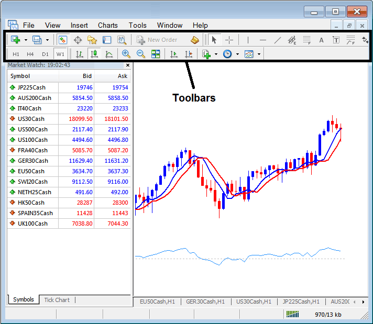The width and height of the screenshot is (373, 324).
Task: Select the Vertical Line drawing tool
Action: click(x=248, y=40)
